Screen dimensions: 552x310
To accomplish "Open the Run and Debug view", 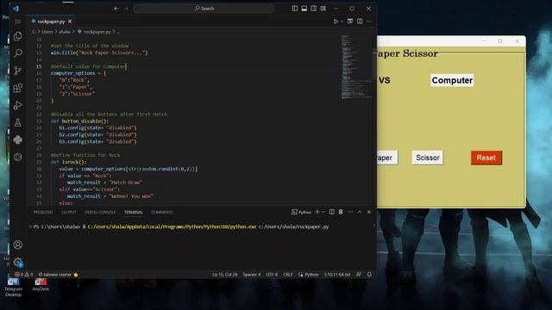I will tap(17, 105).
